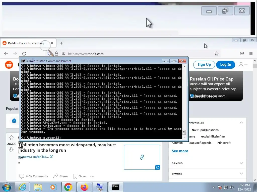The height and width of the screenshot is (192, 257).
Task: Click See more communities link
Action: pyautogui.click(x=180, y=151)
